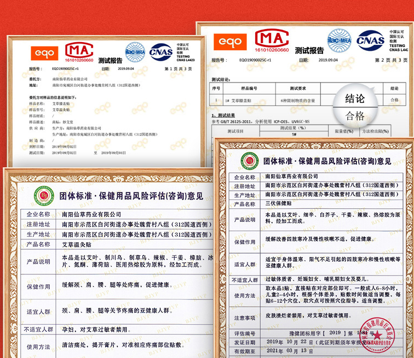The height and width of the screenshot is (358, 414).
Task: Click 样品名称 value 艾草膝盖贴 on page 1 report
Action: (x=61, y=104)
